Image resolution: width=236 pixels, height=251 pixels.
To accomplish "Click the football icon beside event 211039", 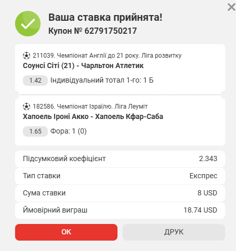I will (27, 56).
